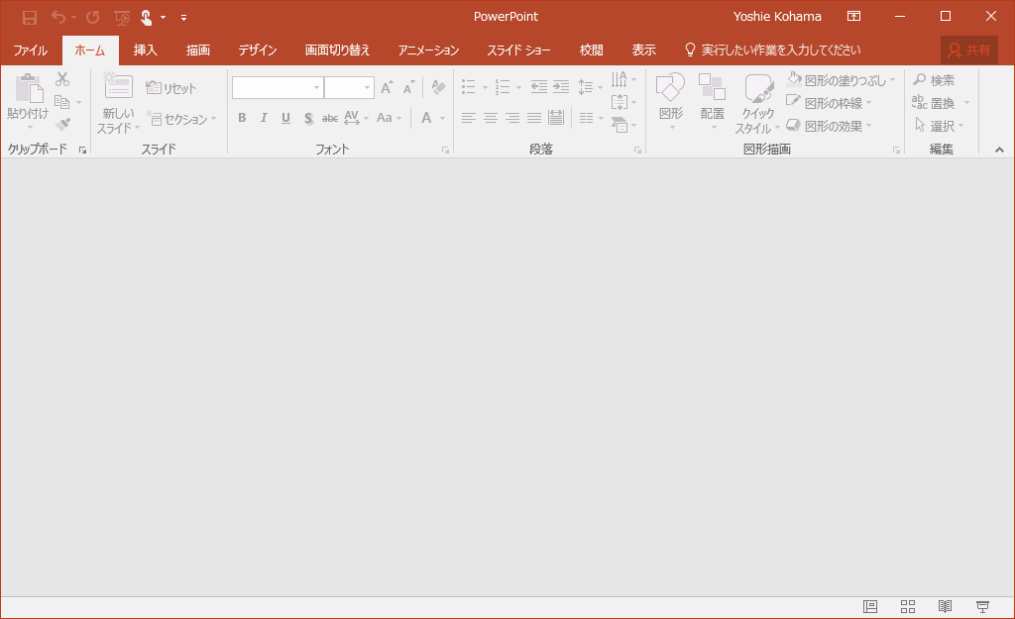Screen dimensions: 1015x619
Task: Open クイックスタイル (Quick Styles) gallery
Action: pyautogui.click(x=757, y=103)
